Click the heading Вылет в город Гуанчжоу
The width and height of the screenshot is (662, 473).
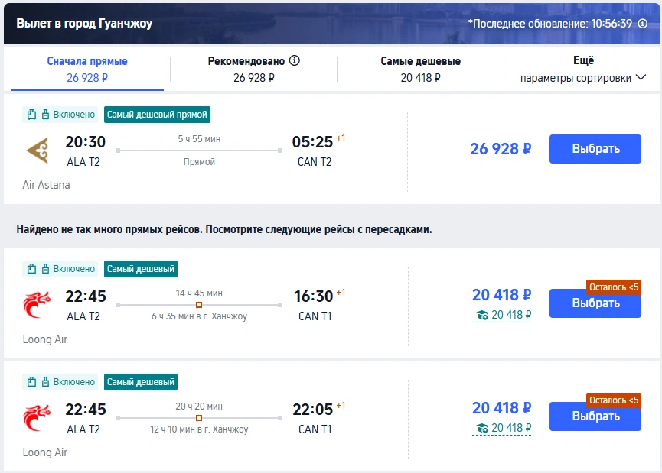[x=84, y=23]
